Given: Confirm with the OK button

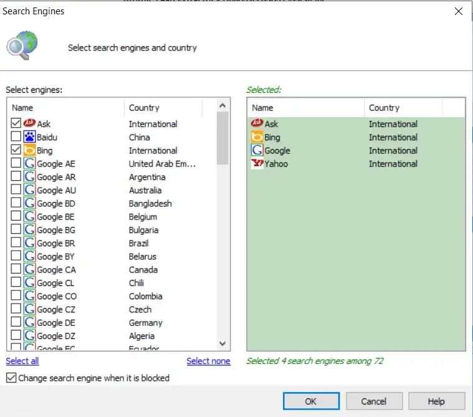Looking at the screenshot, I should 312,401.
